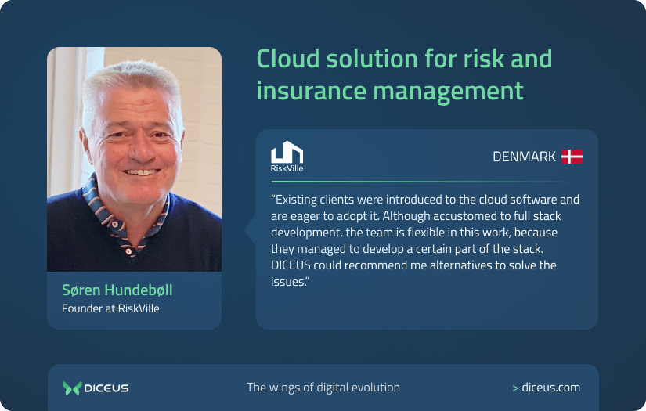Open Søren Hundebøll's portrait photo
The image size is (646, 411).
[x=134, y=160]
